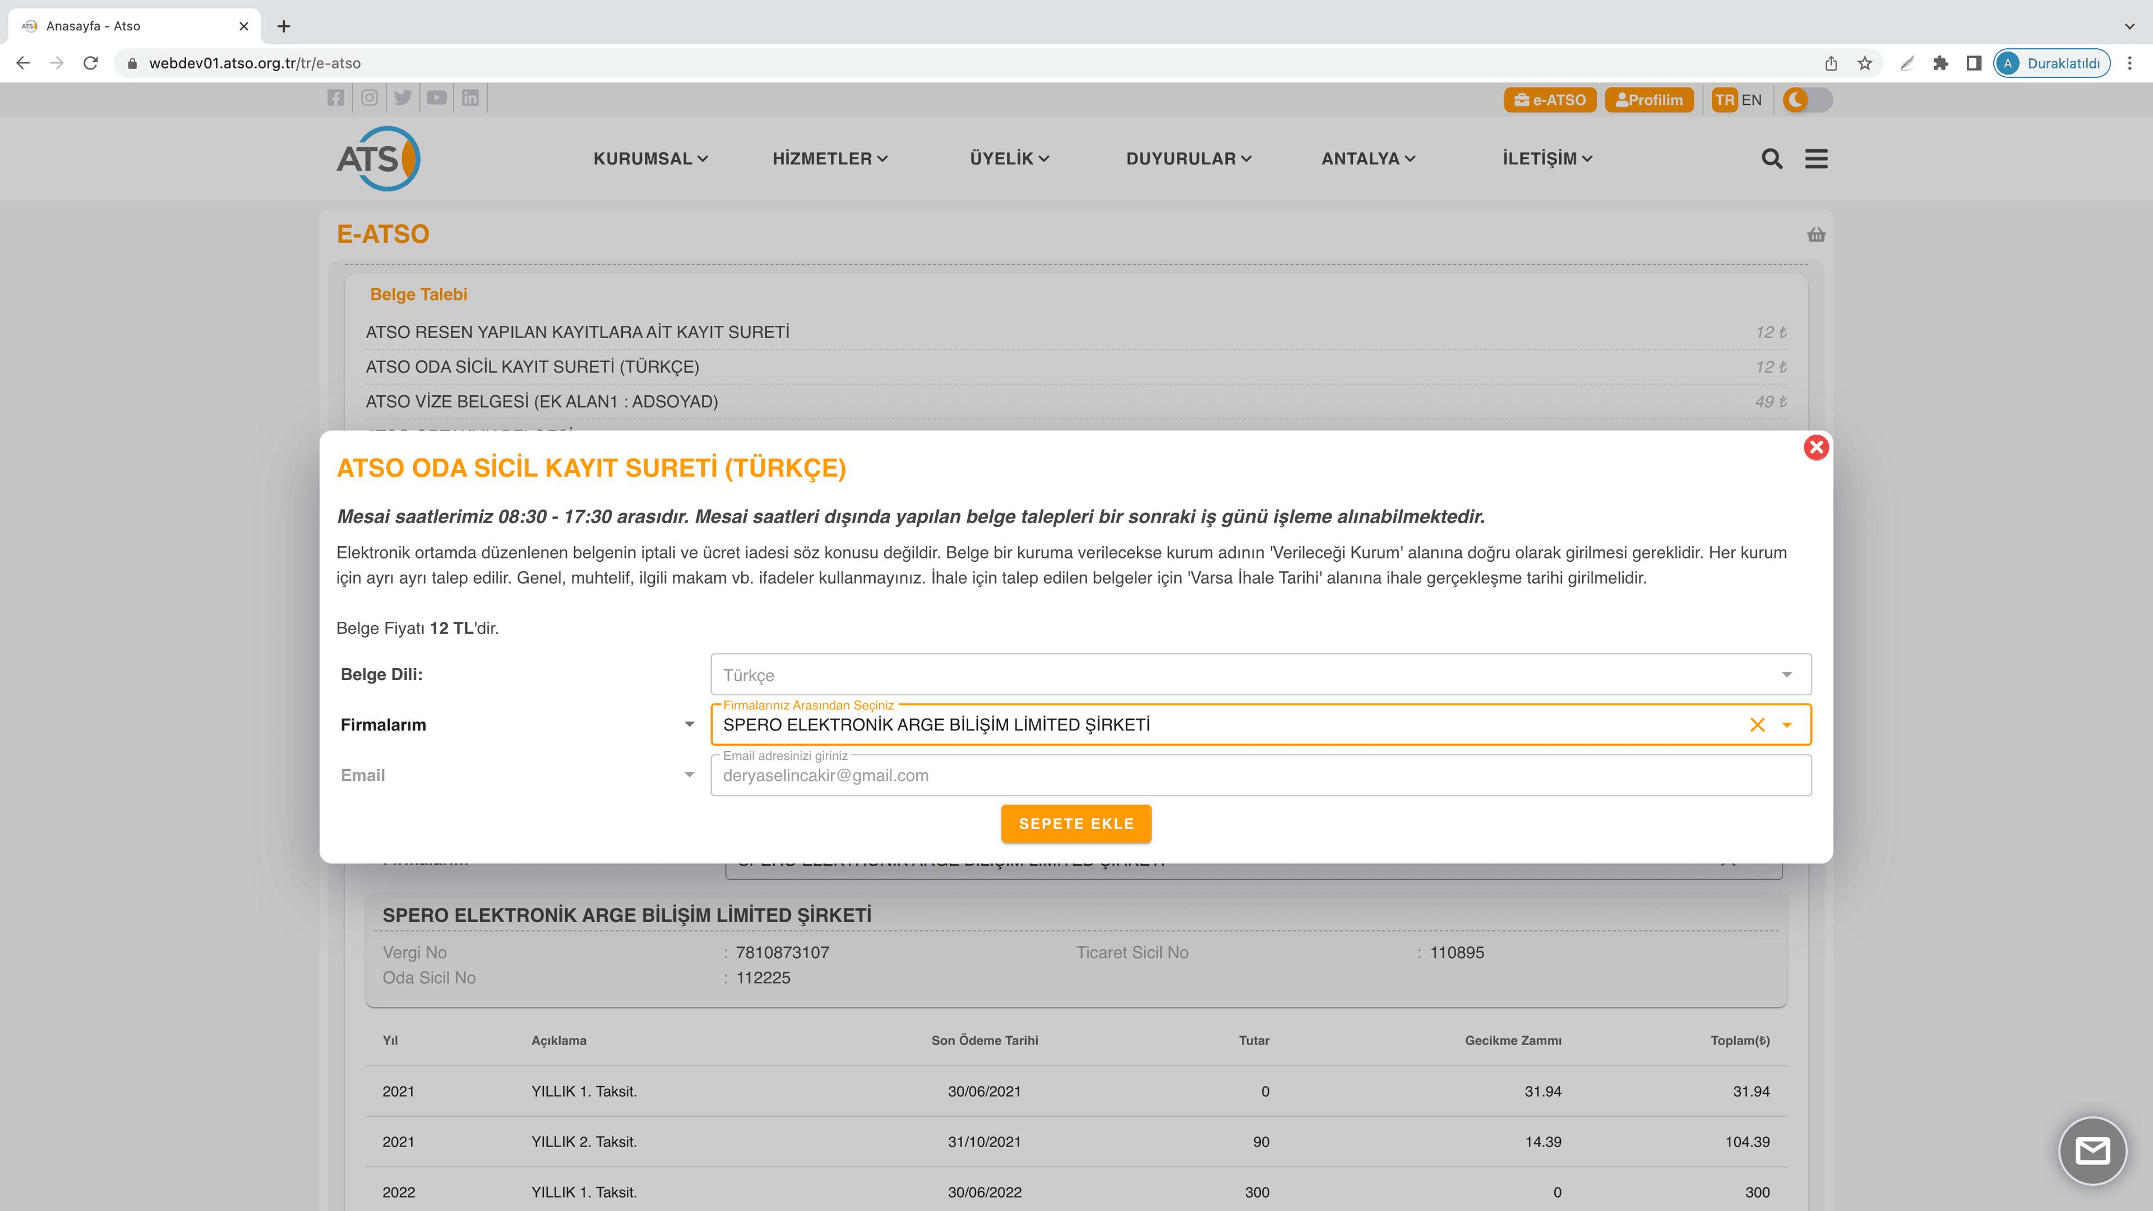Toggle dark mode switch
This screenshot has width=2153, height=1211.
click(x=1807, y=99)
